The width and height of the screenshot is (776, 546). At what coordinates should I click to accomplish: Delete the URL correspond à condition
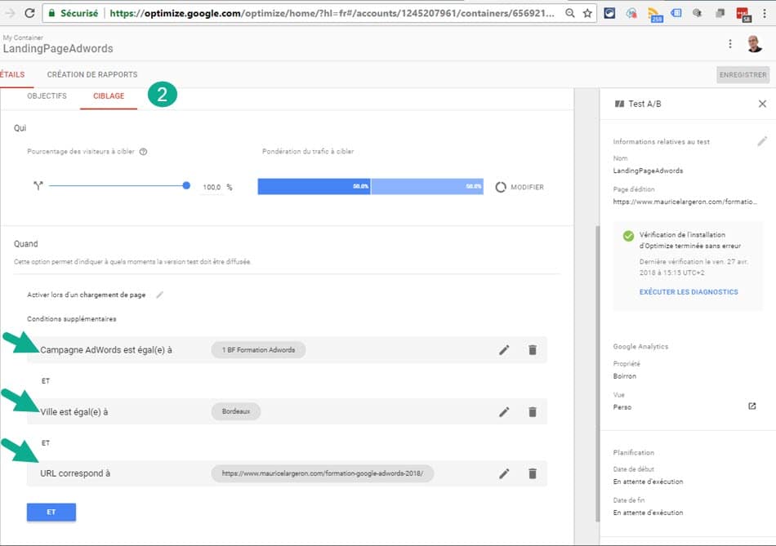click(x=533, y=474)
